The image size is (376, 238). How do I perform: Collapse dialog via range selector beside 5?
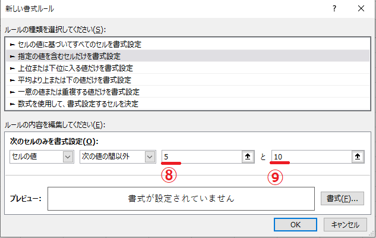(x=248, y=157)
